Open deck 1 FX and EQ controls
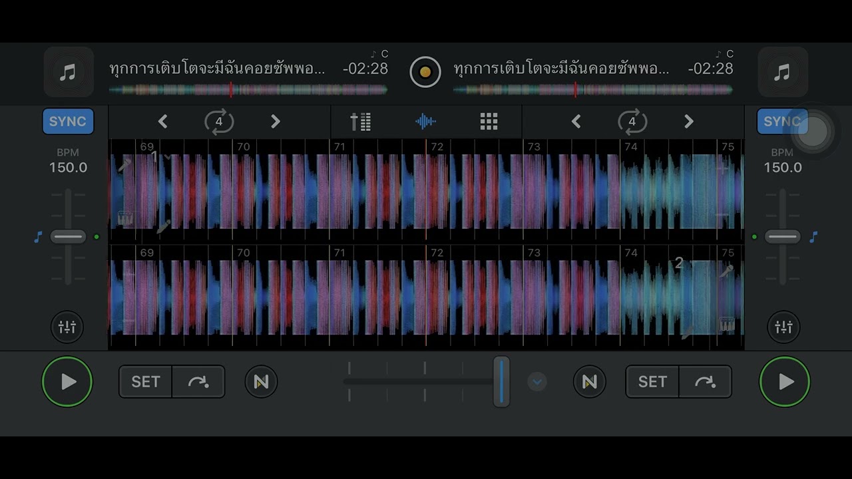Viewport: 852px width, 479px height. (x=67, y=327)
